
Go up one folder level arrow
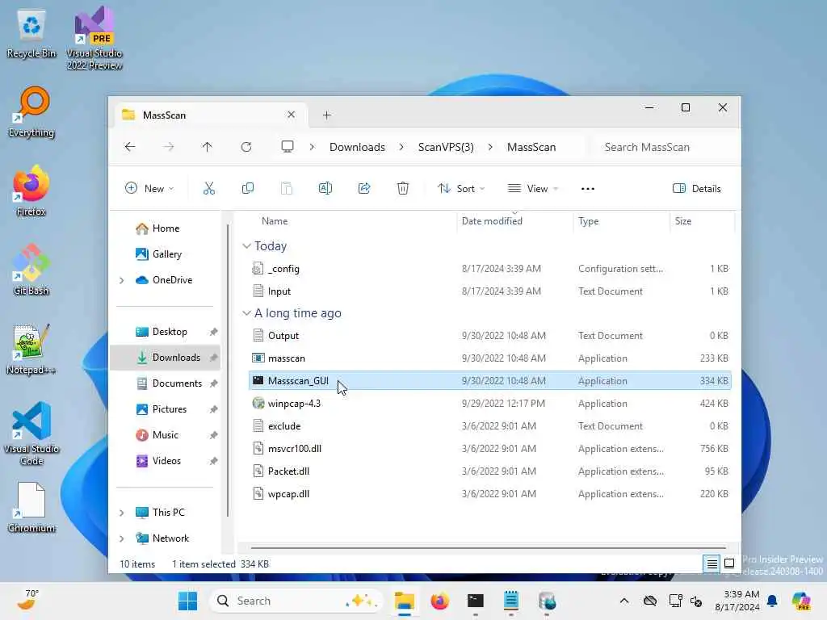(208, 147)
